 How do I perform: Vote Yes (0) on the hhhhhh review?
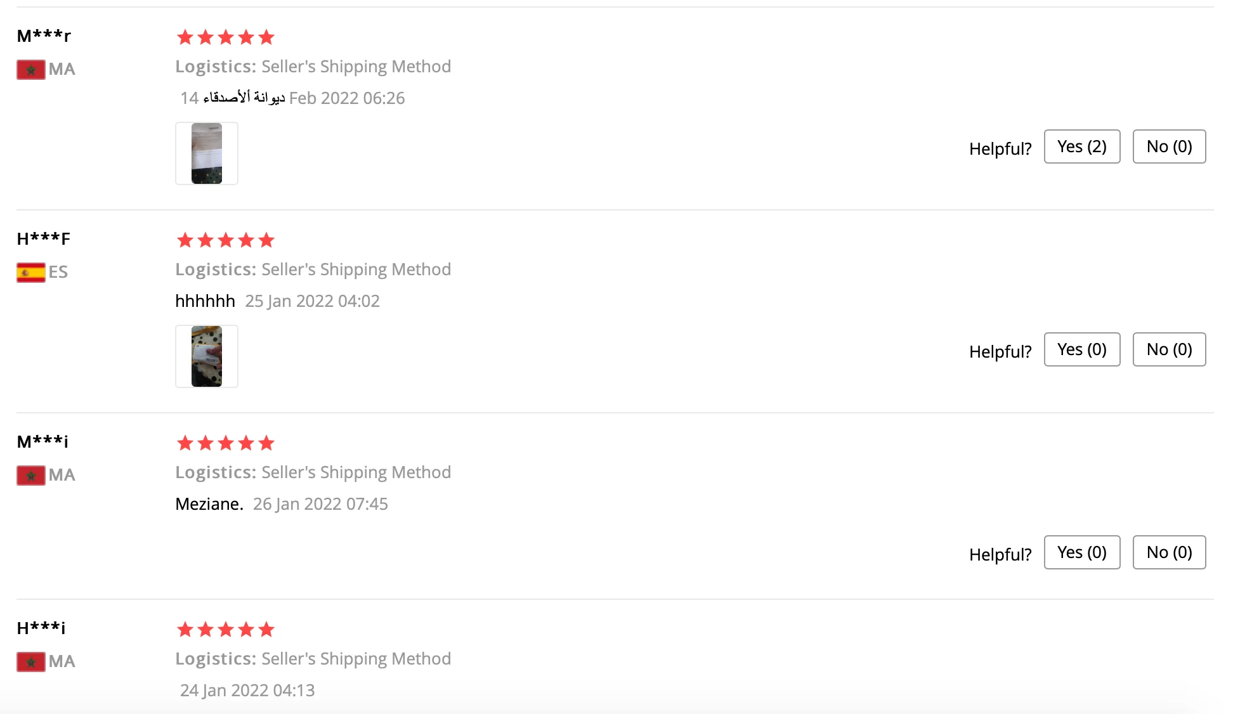coord(1081,349)
